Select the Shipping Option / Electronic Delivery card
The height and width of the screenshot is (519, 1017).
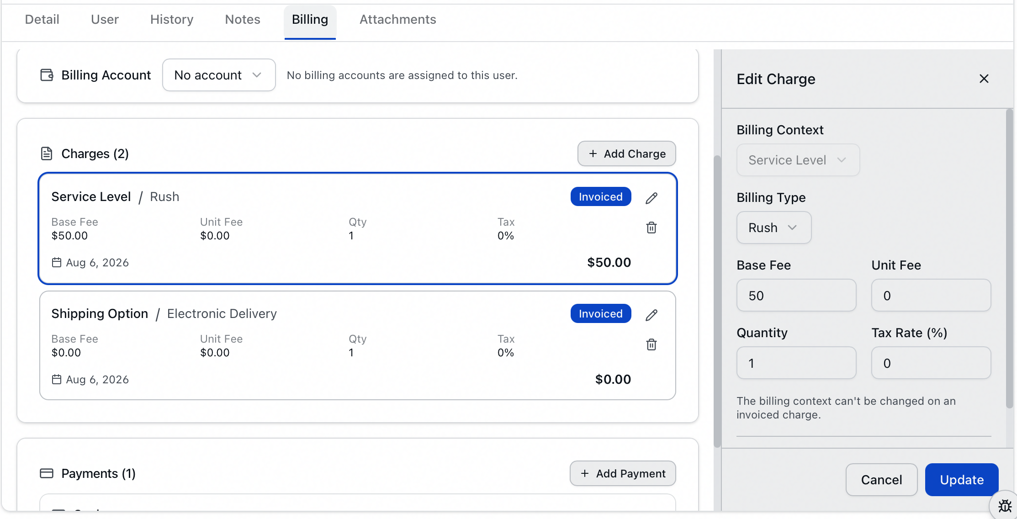pyautogui.click(x=358, y=345)
